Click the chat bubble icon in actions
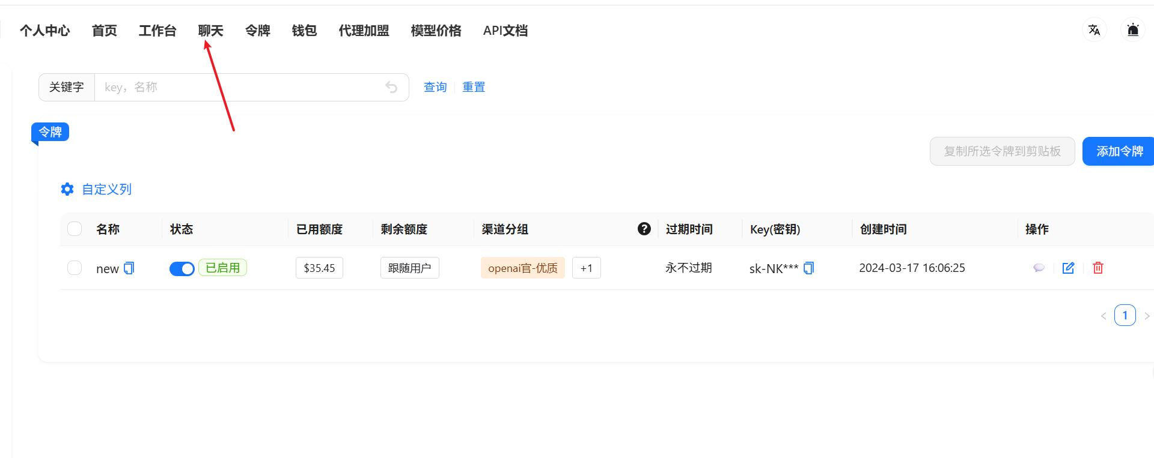1154x458 pixels. point(1039,268)
